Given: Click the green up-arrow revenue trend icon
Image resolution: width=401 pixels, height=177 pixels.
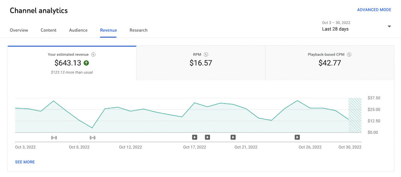Looking at the screenshot, I should [86, 63].
